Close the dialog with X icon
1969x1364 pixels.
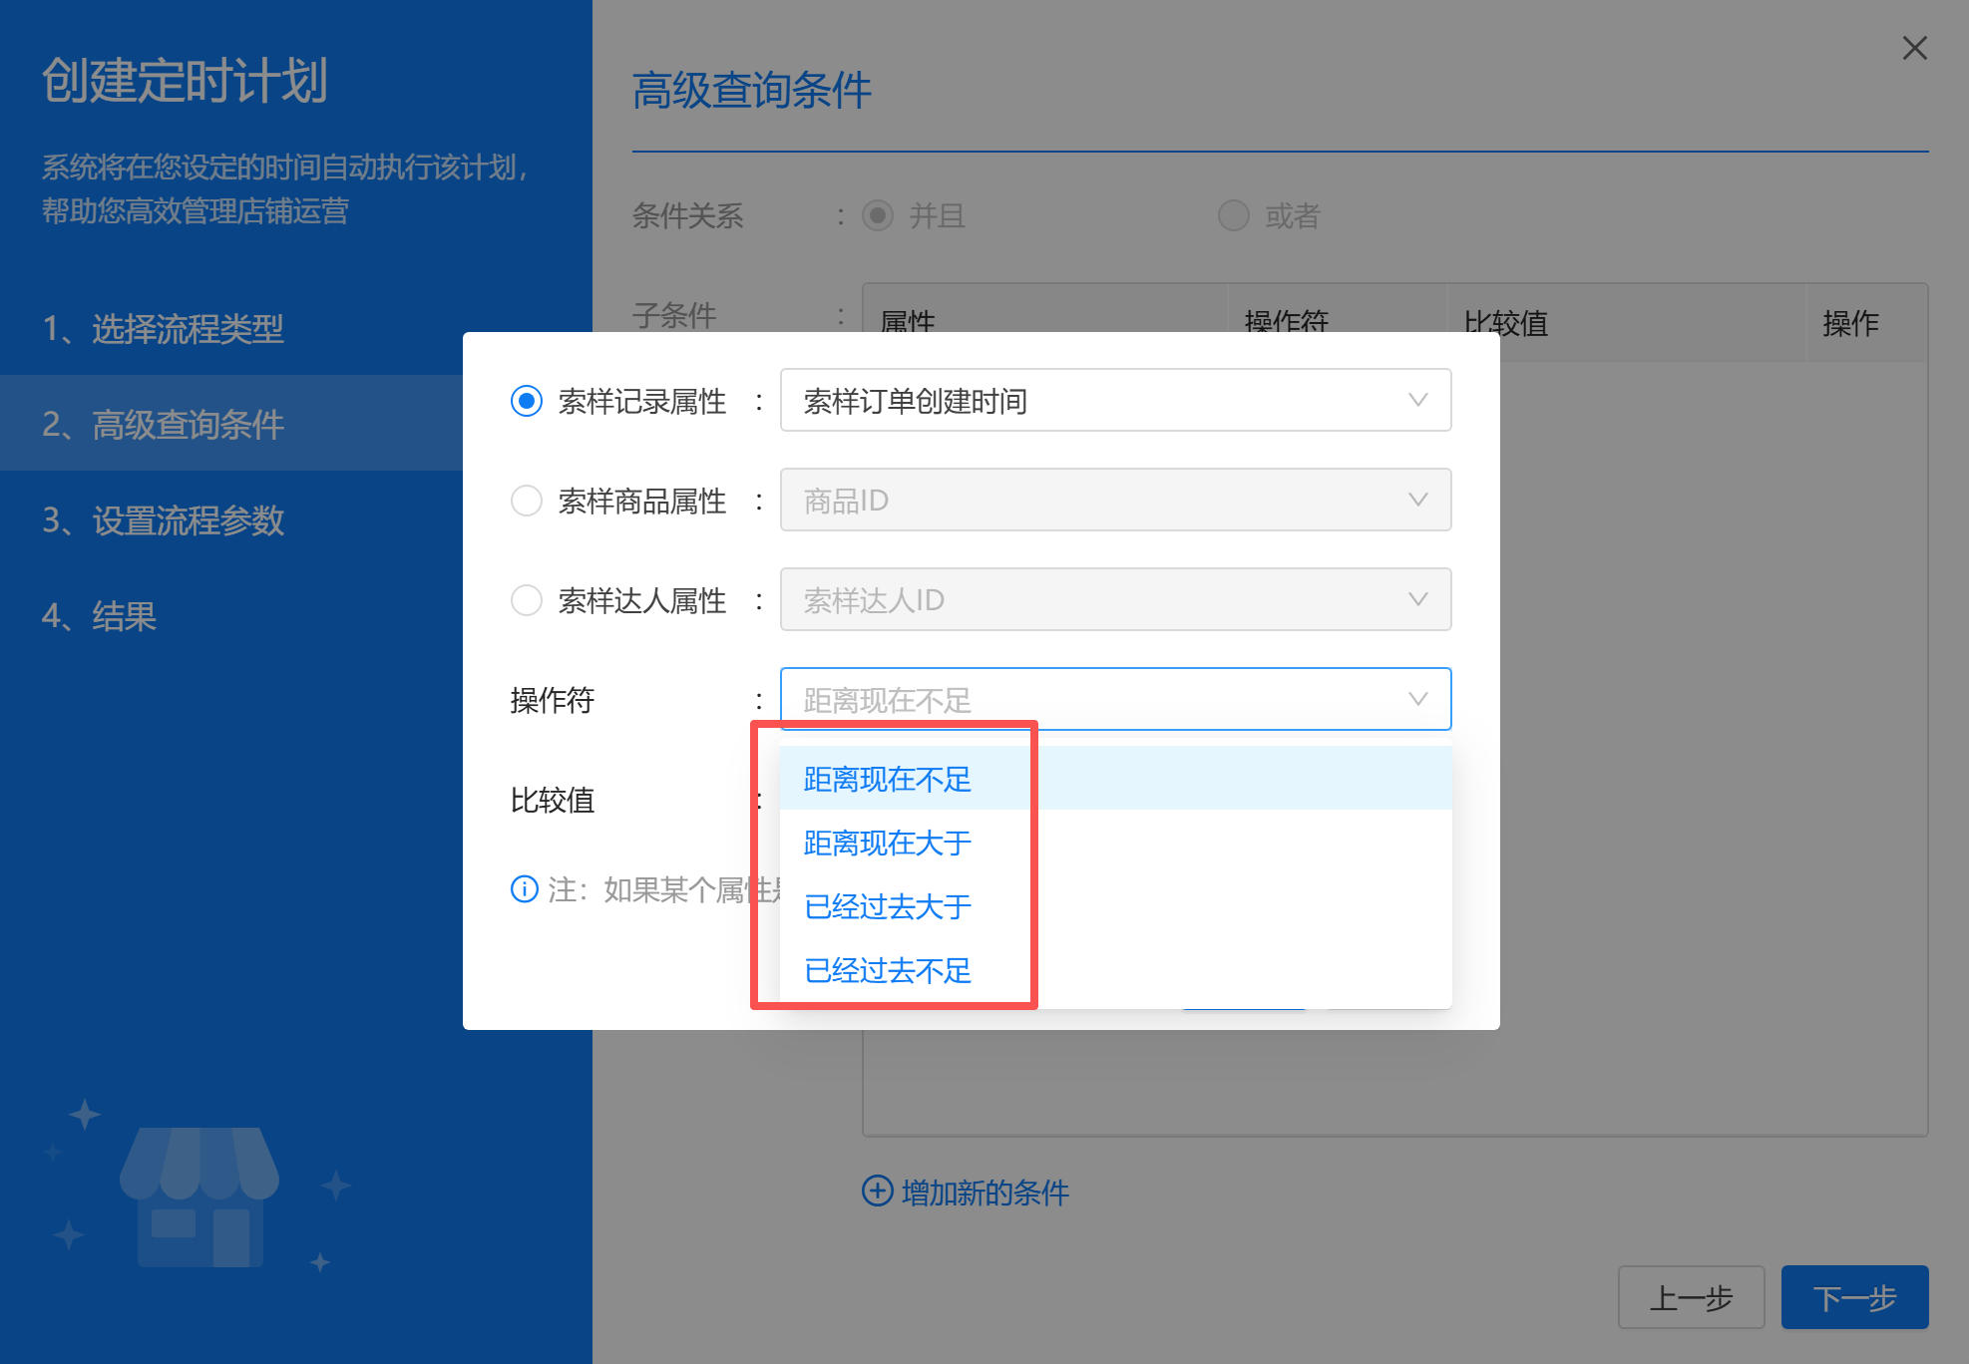pos(1914,48)
